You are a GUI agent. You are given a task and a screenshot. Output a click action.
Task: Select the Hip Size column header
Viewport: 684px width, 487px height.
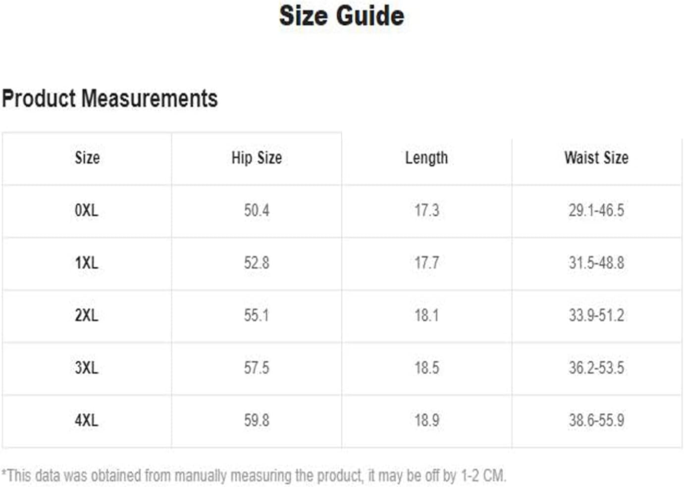point(257,158)
